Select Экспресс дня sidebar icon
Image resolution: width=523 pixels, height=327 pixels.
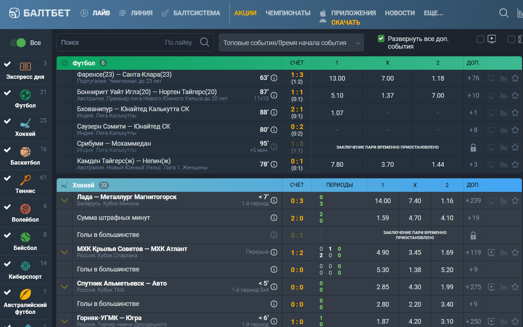tap(25, 66)
